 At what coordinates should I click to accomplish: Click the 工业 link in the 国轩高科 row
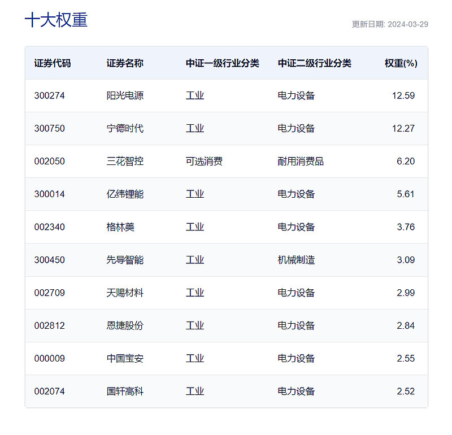point(195,391)
